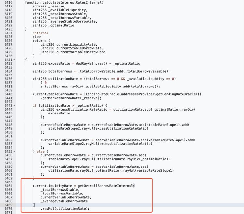
Task: Collapse the else block fold arrow at line 6455
Action: point(14,152)
